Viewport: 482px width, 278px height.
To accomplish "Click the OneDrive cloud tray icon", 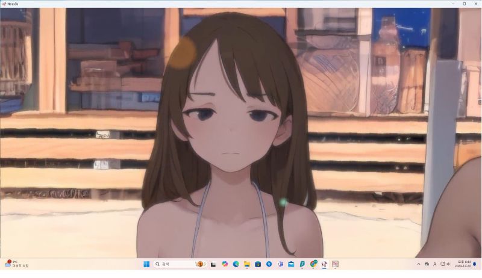I will coord(427,264).
